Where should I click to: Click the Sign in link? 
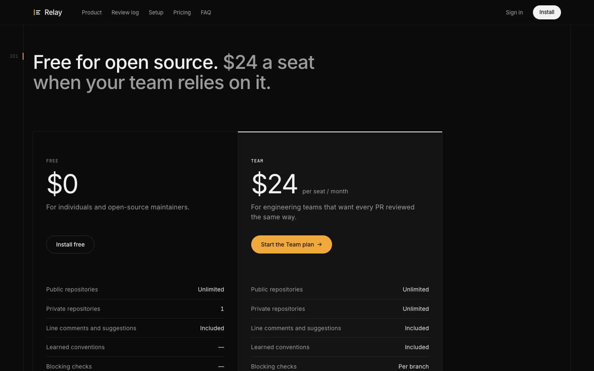514,12
